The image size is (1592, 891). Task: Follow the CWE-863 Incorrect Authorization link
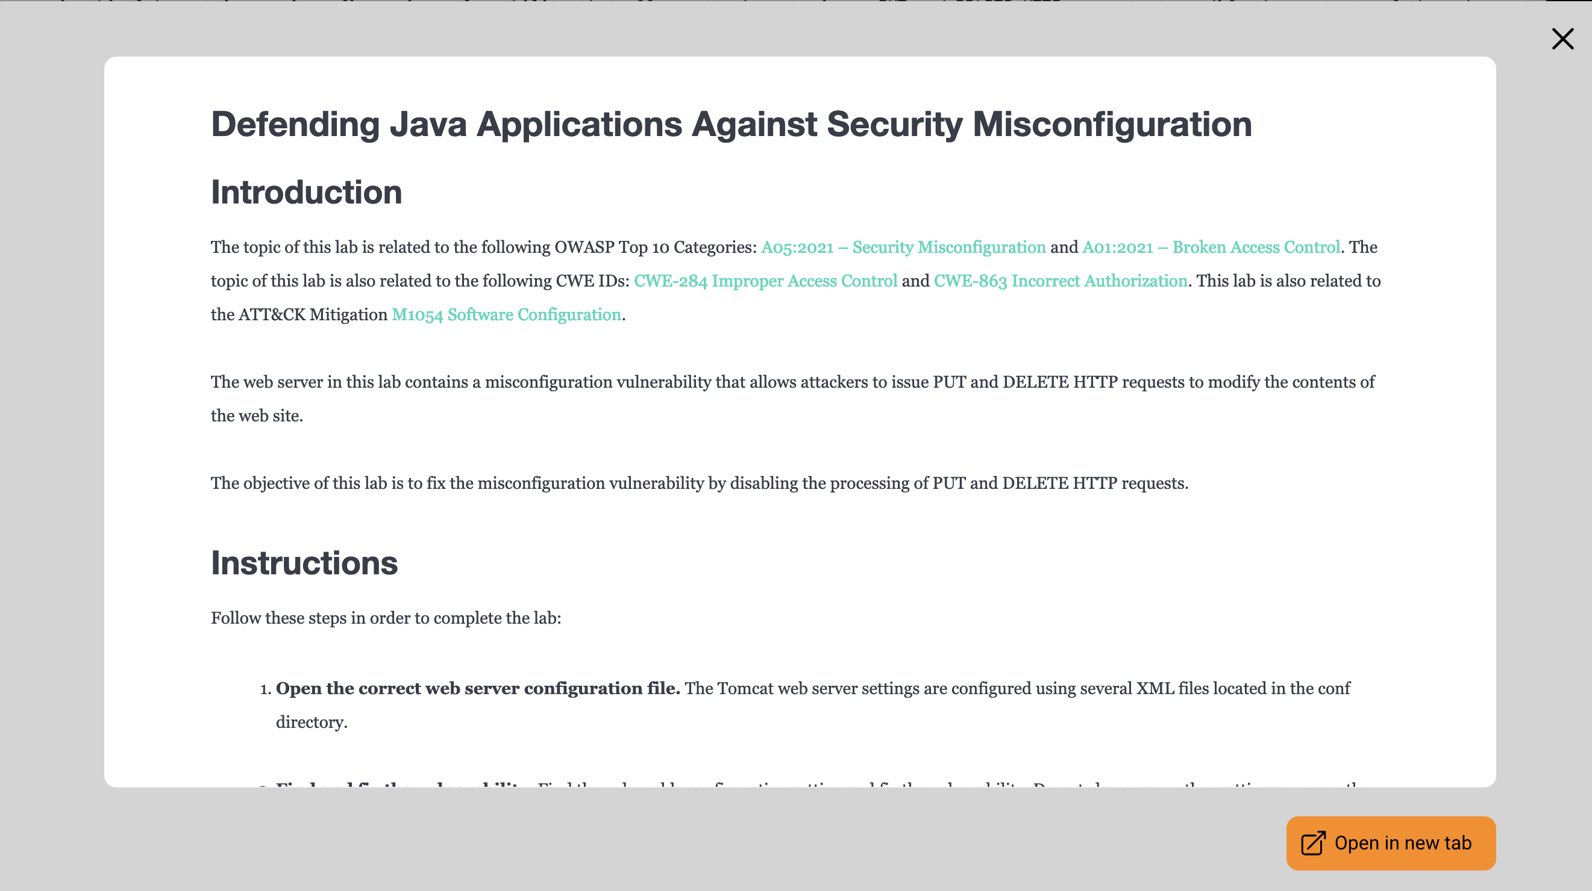(x=1060, y=281)
